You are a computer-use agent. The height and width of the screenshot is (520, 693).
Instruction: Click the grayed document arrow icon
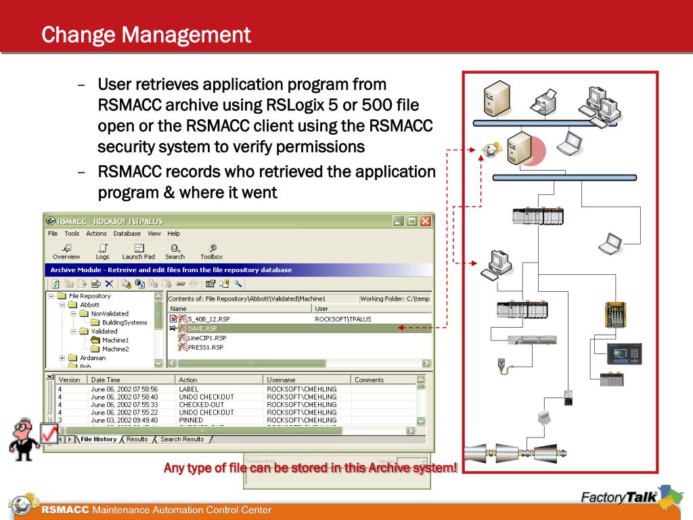tap(83, 284)
